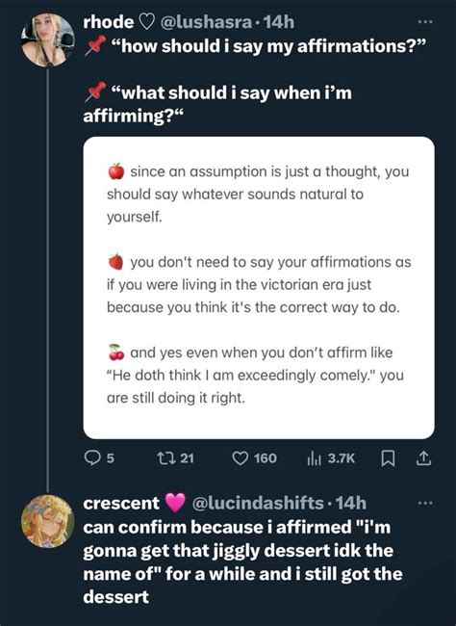456x626 pixels.
Task: Share rhode's tweet via share icon
Action: click(423, 458)
